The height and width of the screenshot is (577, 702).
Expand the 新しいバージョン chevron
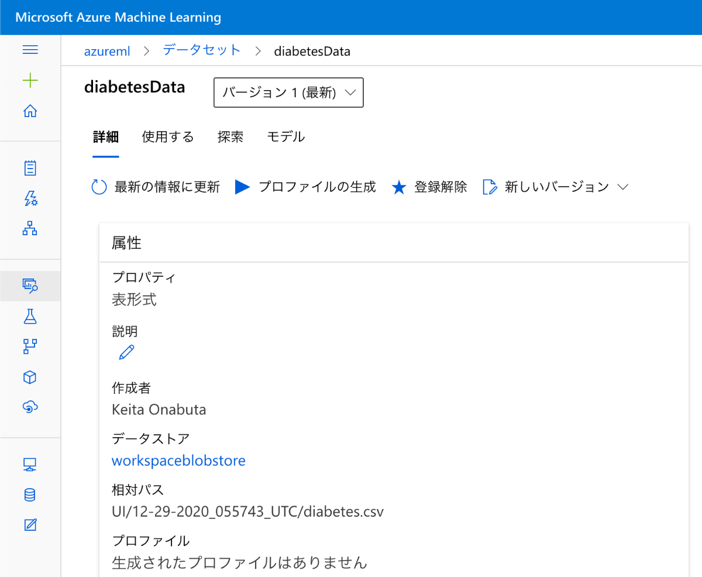[x=622, y=187]
